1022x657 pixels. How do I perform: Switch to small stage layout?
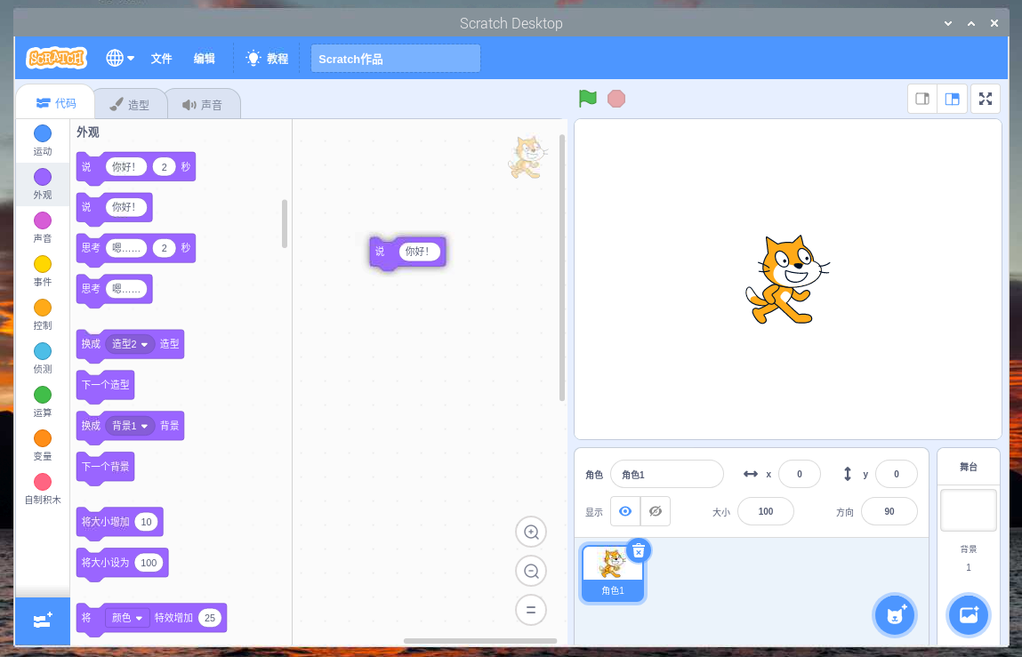[922, 99]
